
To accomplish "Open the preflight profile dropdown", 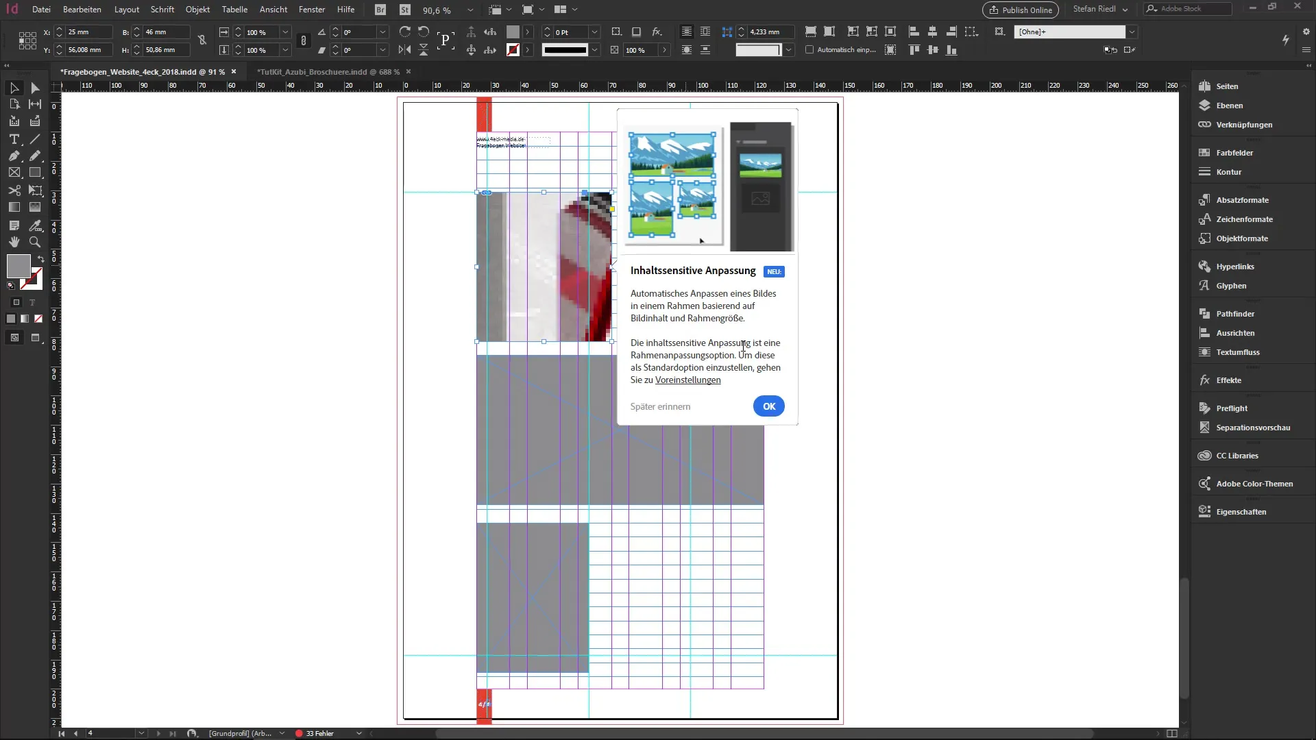I will point(282,733).
